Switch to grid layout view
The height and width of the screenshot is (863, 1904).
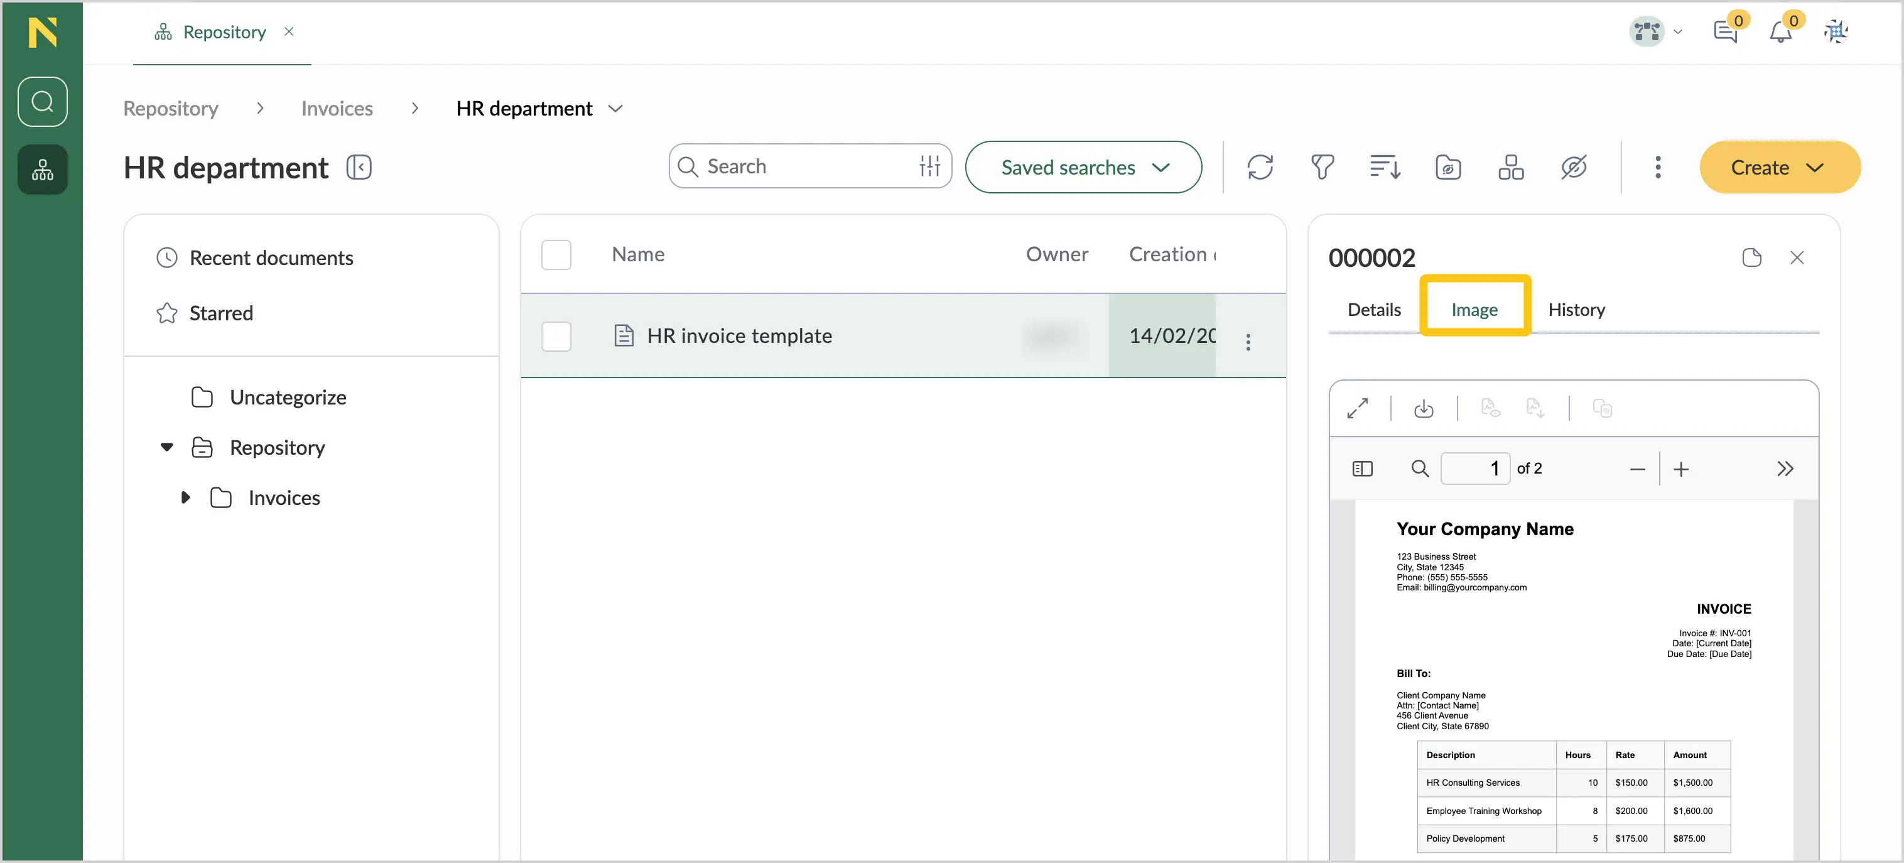coord(1511,167)
